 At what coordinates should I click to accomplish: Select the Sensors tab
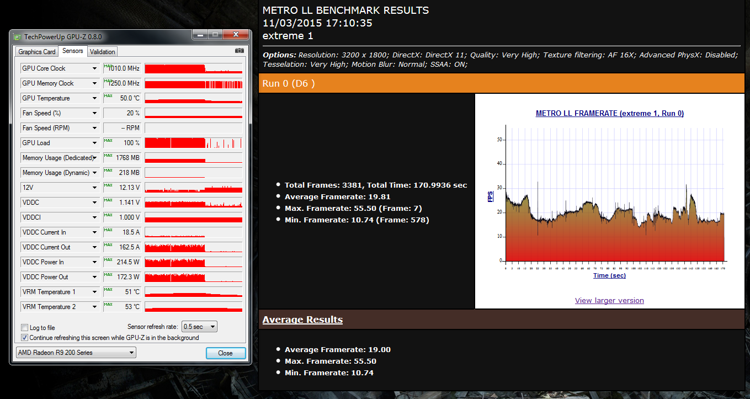(x=73, y=51)
